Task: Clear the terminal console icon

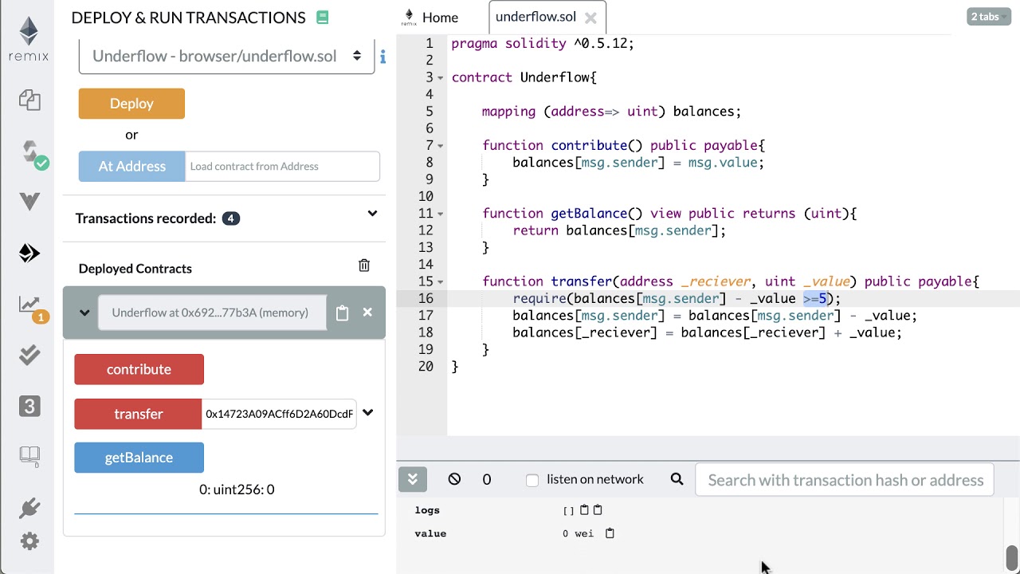Action: pos(454,479)
